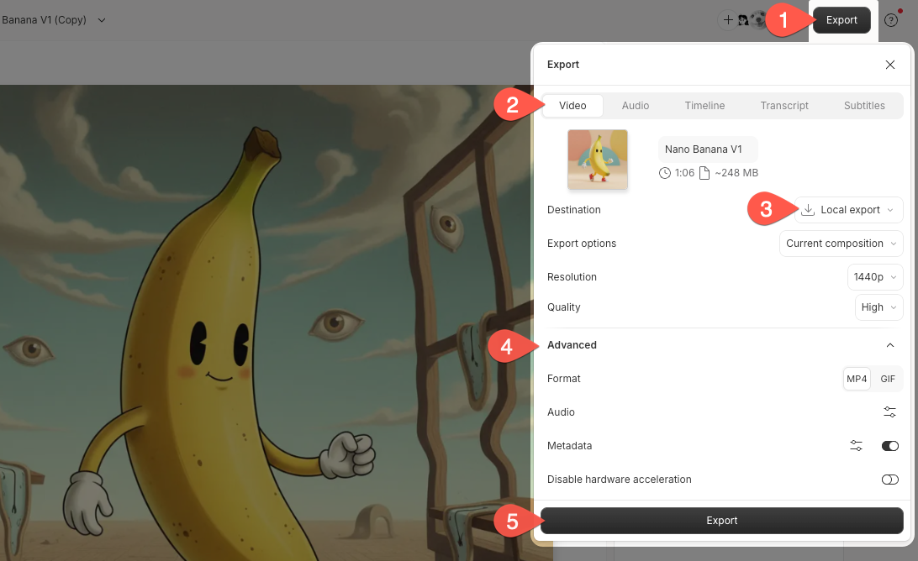Open the help menu icon
918x561 pixels.
(x=890, y=20)
